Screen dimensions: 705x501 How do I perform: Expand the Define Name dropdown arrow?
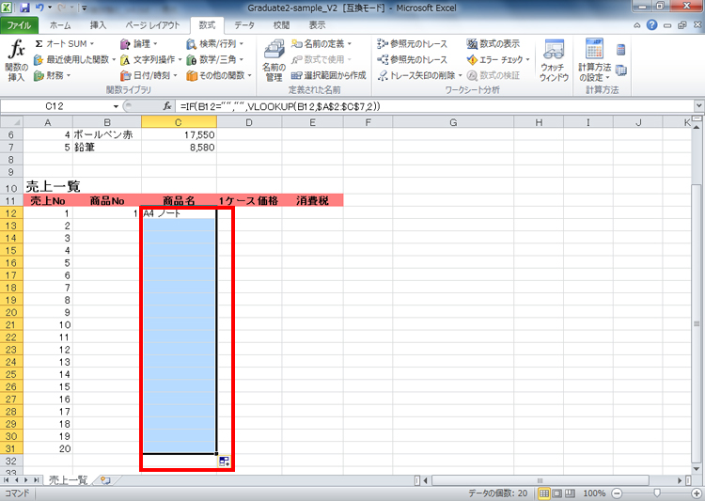point(350,43)
